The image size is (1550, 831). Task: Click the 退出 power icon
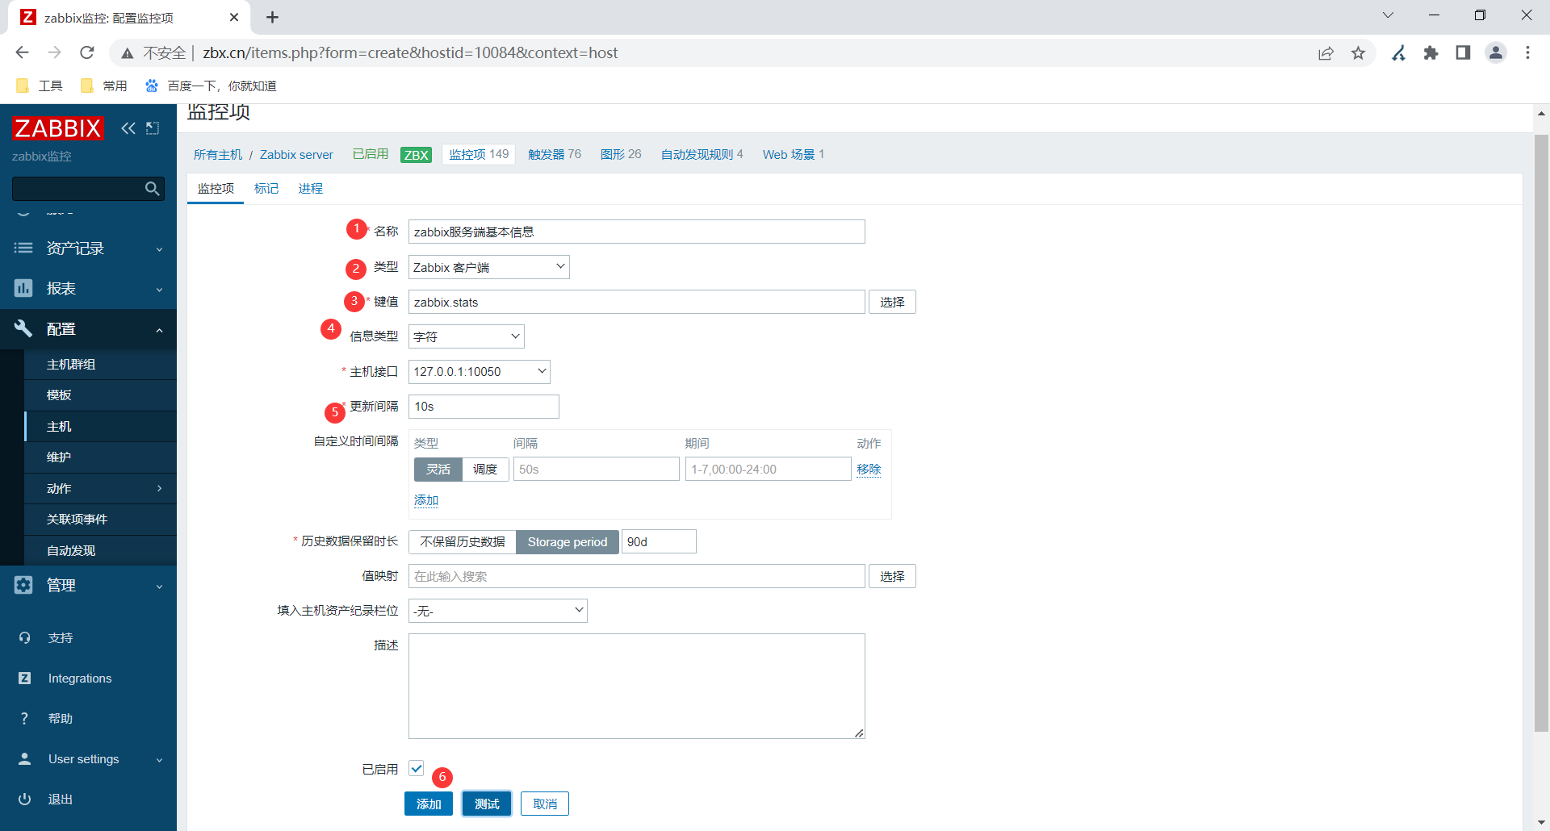pos(25,800)
